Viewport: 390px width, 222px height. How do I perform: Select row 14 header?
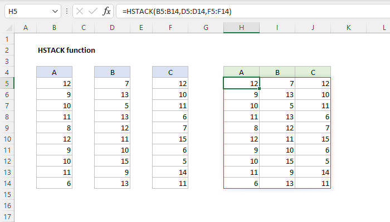(x=7, y=183)
